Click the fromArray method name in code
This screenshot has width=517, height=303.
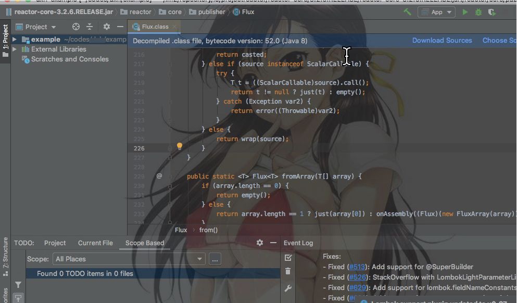tap(298, 176)
